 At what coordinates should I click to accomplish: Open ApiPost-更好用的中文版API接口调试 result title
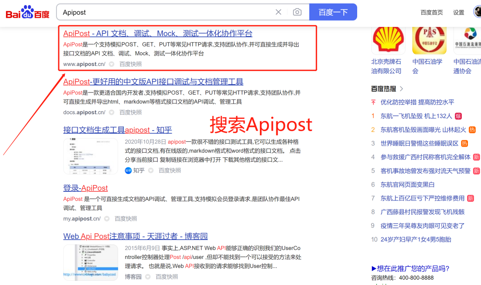pyautogui.click(x=153, y=82)
